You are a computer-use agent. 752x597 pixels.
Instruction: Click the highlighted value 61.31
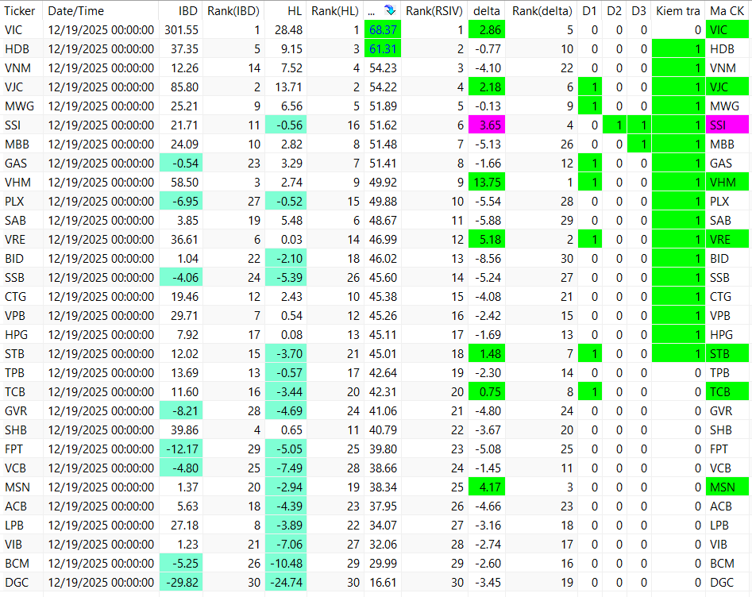pyautogui.click(x=383, y=49)
